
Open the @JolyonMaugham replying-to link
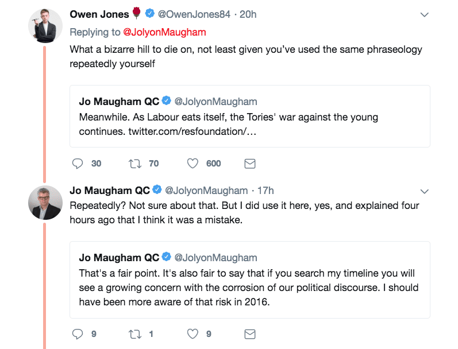pos(164,32)
